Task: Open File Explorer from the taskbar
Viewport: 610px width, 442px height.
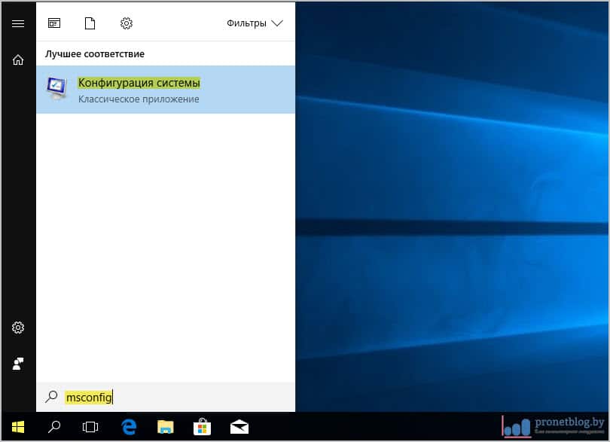Action: click(x=166, y=427)
